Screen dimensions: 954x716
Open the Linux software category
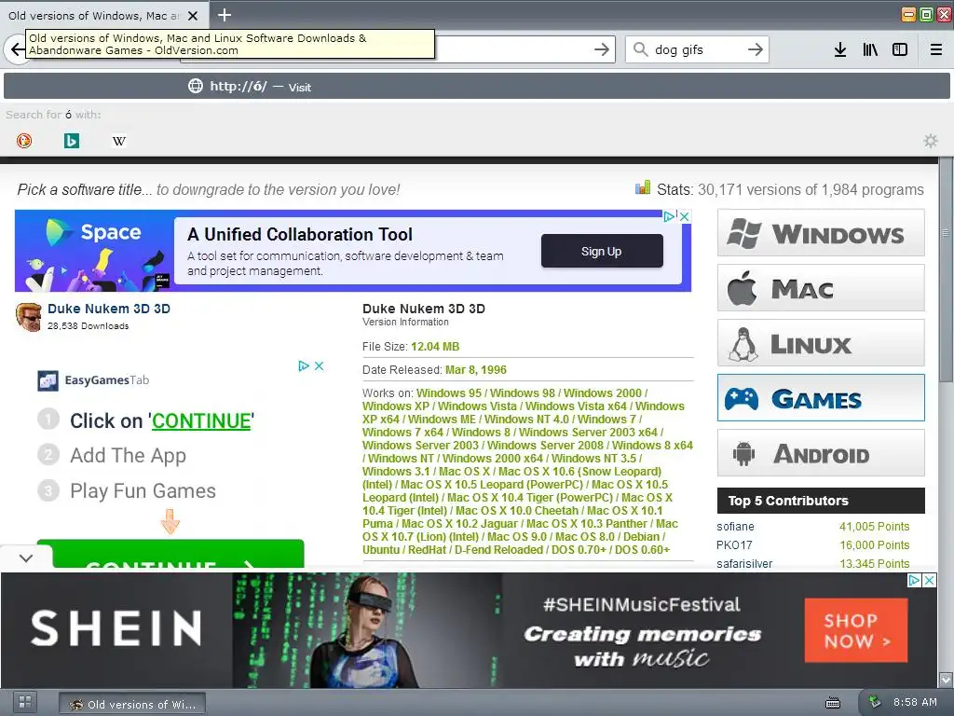tap(821, 343)
